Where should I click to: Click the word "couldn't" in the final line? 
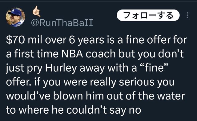[87, 110]
